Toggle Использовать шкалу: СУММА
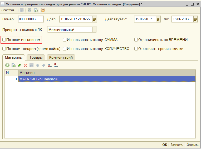This screenshot has width=201, height=149. click(65, 40)
